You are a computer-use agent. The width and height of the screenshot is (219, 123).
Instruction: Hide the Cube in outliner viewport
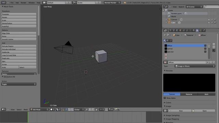tap(209, 23)
